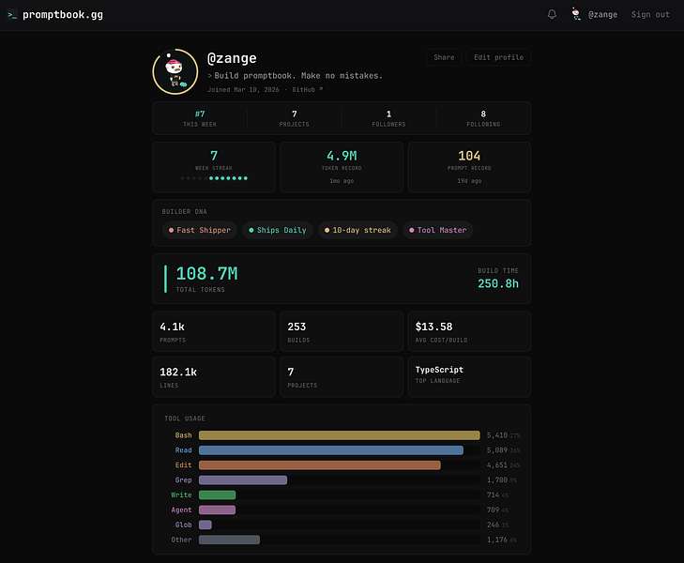Open the small avatar in the header

click(576, 14)
